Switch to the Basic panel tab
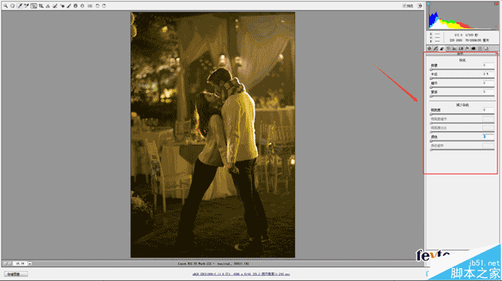Screen dimensions: 502x281 pos(429,49)
